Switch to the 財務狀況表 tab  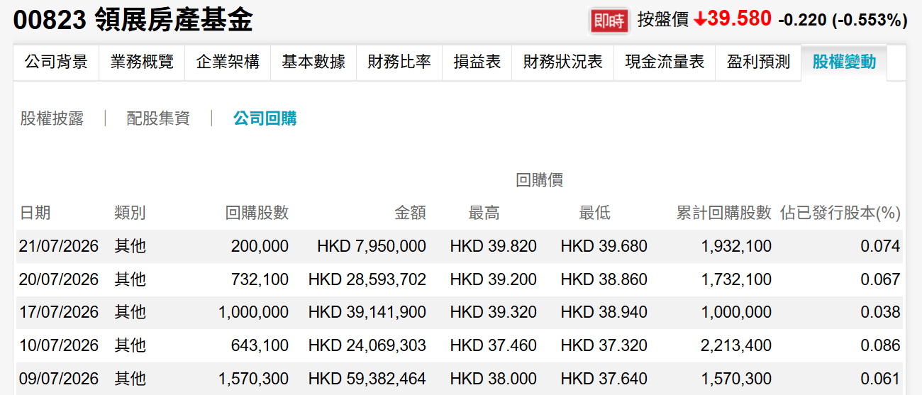563,62
